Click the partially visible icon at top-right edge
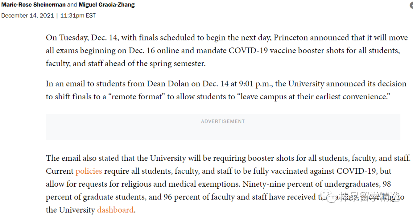Screen dimensions: 413x215 pos(411,5)
